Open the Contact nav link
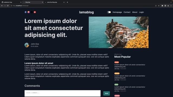Image resolution: width=173 pixels, height=97 pixels. coord(127,12)
